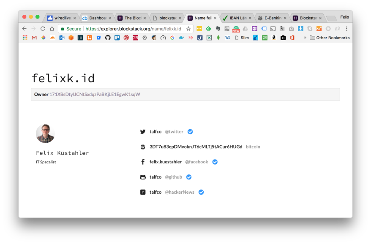Reload the page using the refresh icon

[x=43, y=29]
